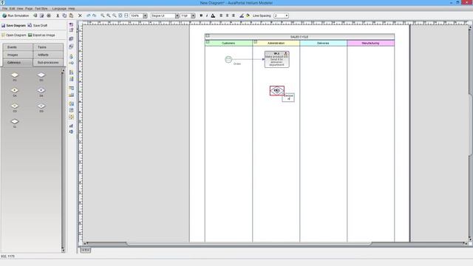Align text left

221,16
